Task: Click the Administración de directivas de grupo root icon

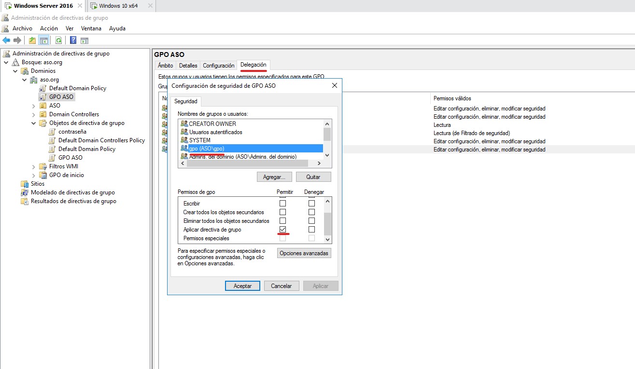Action: click(x=7, y=54)
